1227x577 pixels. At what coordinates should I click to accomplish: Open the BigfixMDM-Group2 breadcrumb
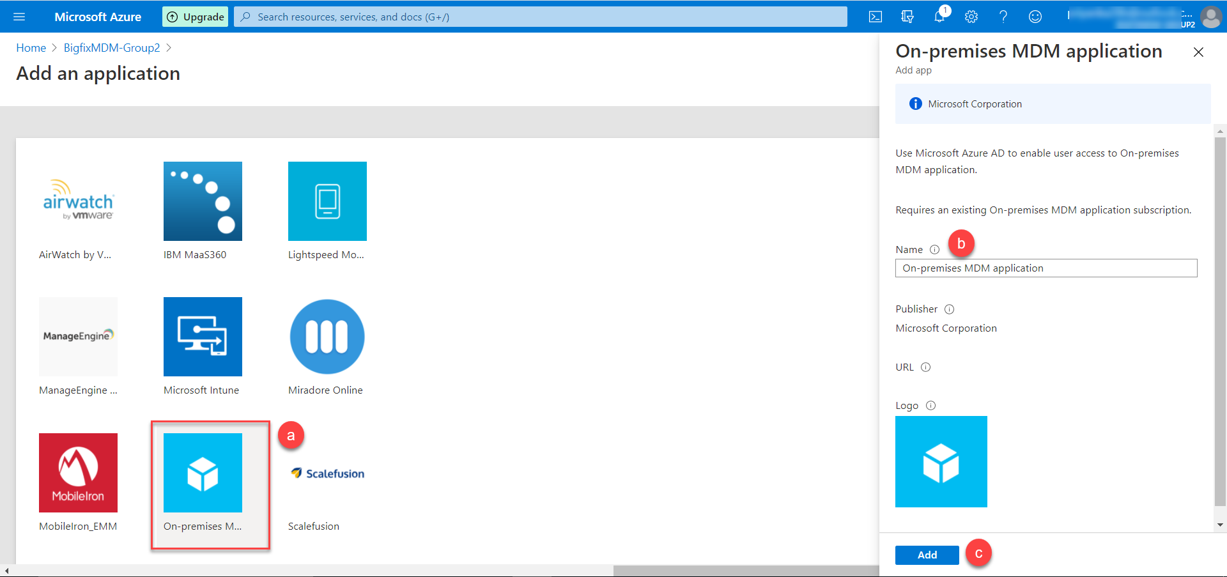tap(112, 48)
